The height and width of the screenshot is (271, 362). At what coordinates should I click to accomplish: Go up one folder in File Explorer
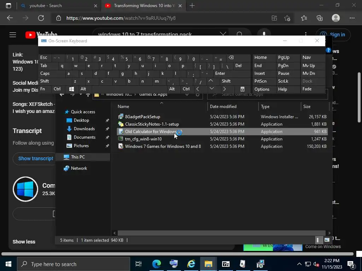[88, 95]
